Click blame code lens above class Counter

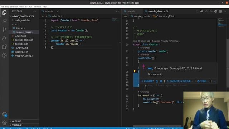(156, 41)
